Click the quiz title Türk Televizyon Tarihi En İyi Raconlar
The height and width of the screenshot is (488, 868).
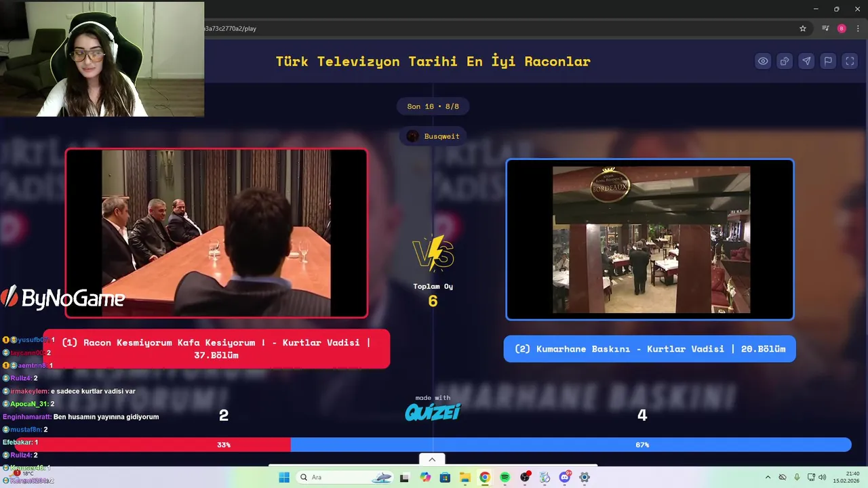click(x=433, y=61)
